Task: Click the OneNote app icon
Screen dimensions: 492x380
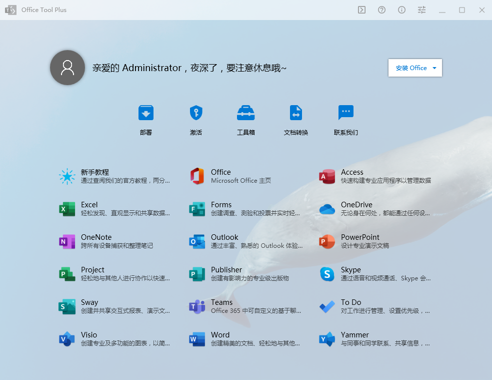Action: point(67,241)
